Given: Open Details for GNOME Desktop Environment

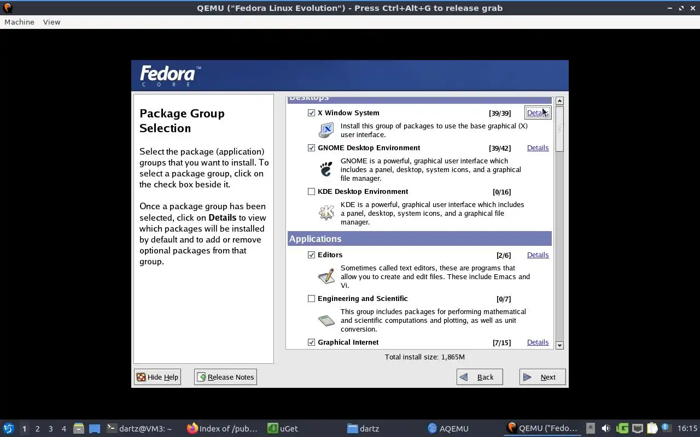Looking at the screenshot, I should [x=538, y=147].
